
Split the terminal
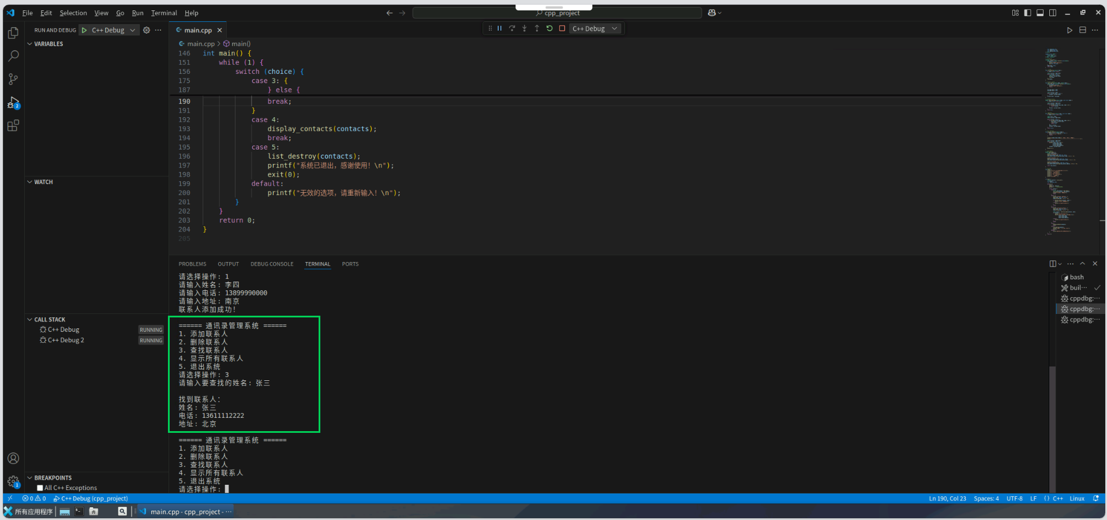pyautogui.click(x=1053, y=264)
